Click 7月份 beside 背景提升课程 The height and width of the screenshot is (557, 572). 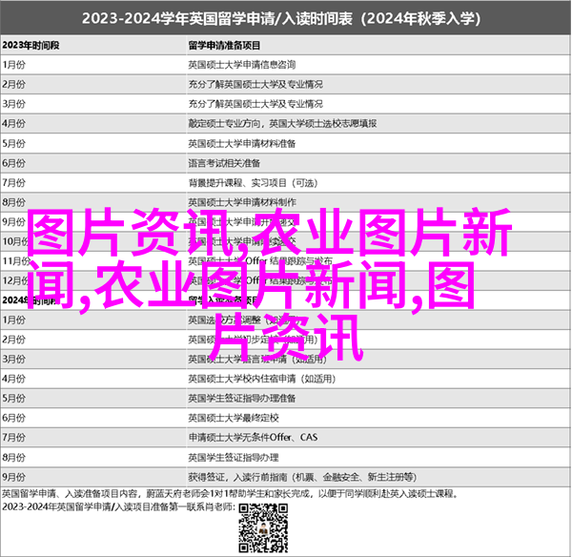click(x=14, y=182)
